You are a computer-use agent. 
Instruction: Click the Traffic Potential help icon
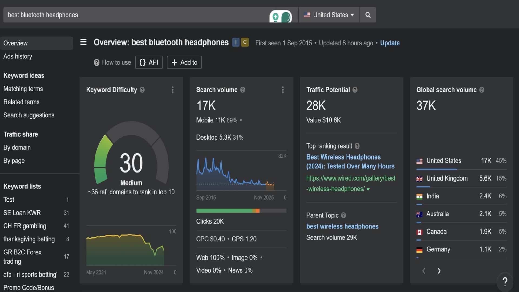[x=355, y=90]
